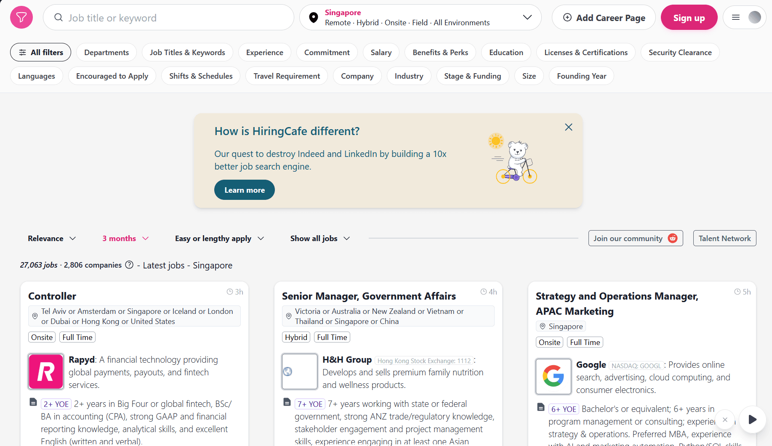
Task: Open Strategy and Operations Manager job title
Action: [617, 303]
